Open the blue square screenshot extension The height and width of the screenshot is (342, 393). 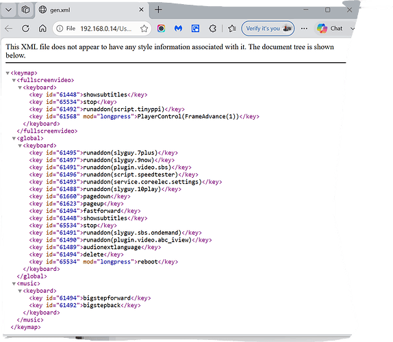[x=195, y=29]
